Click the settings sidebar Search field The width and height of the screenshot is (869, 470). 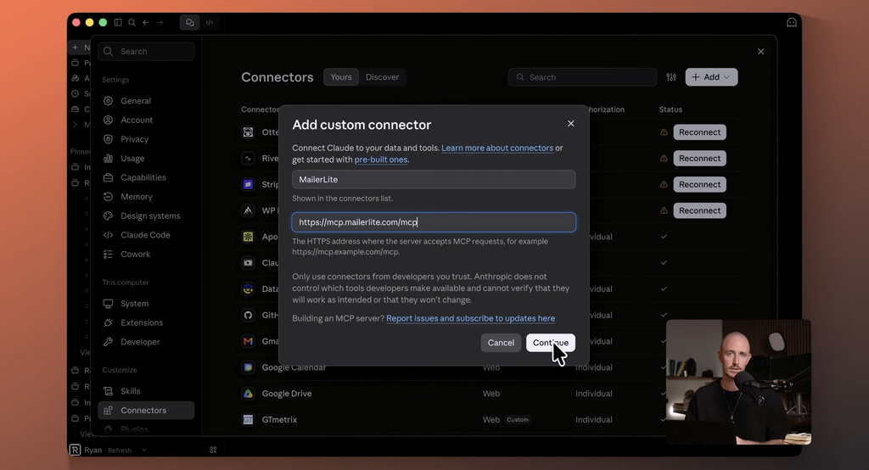(x=146, y=52)
